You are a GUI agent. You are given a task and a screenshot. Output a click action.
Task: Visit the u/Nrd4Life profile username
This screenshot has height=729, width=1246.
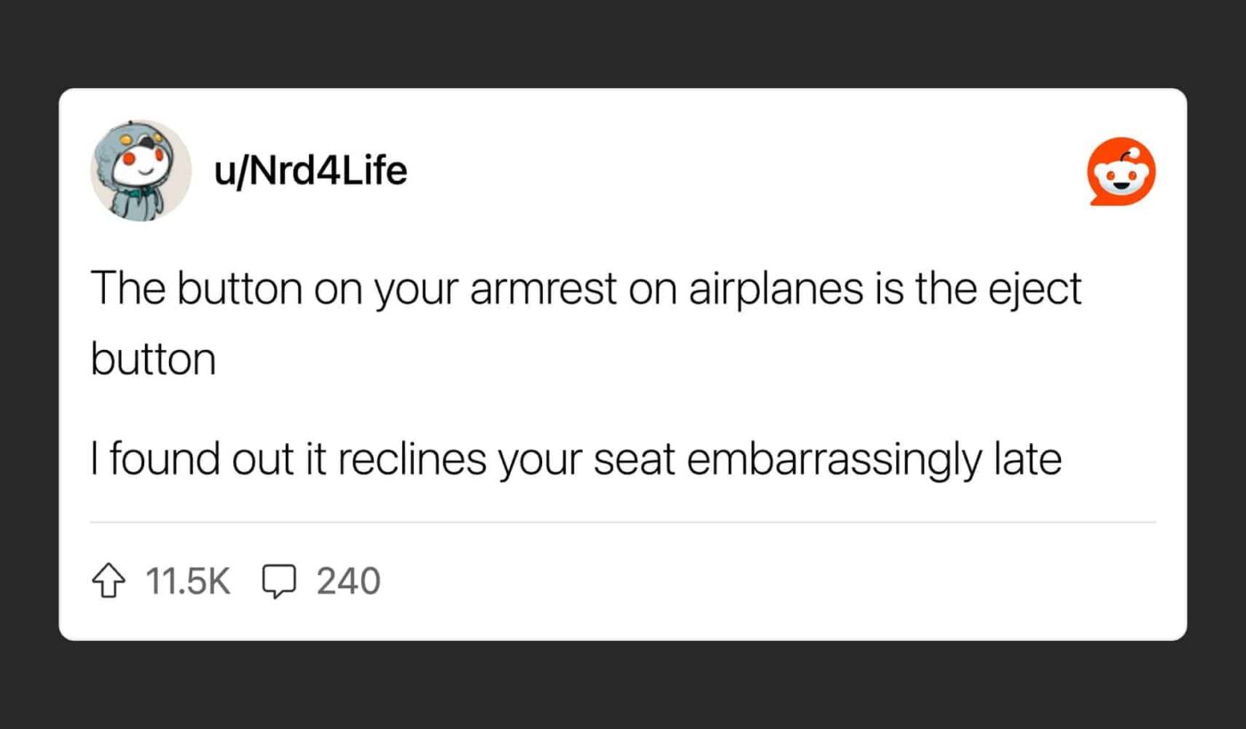click(x=311, y=170)
